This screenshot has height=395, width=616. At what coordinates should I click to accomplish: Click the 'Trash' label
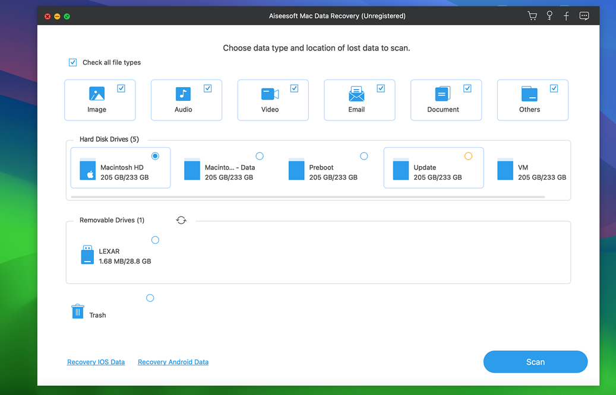97,316
